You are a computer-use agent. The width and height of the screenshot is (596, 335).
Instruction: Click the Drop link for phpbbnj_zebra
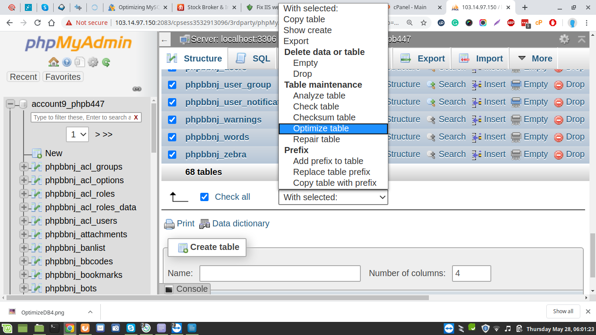(575, 154)
